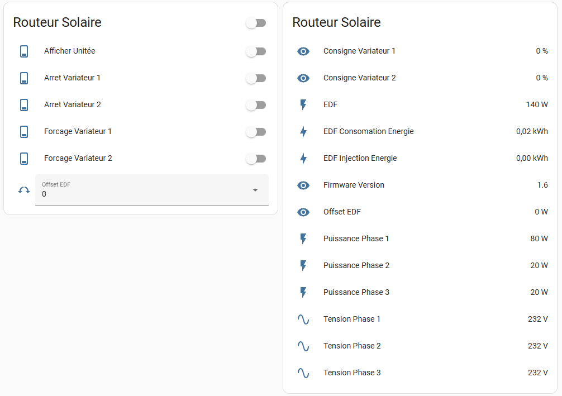Screen dimensions: 562x396
Task: Click the Consigne Variateur 2 label
Action: pos(359,78)
